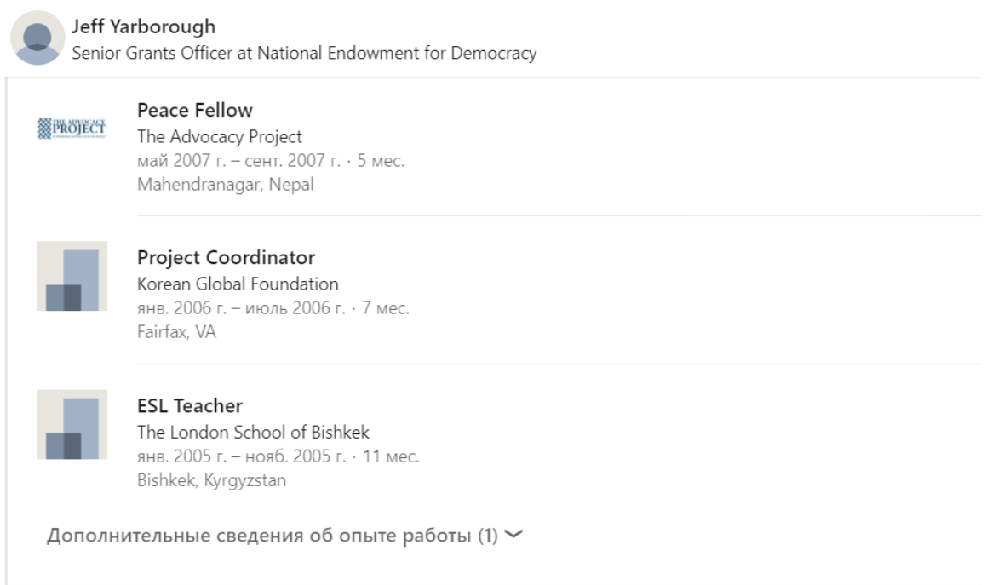Open the ESL Teacher position title
1004x585 pixels.
[x=190, y=406]
